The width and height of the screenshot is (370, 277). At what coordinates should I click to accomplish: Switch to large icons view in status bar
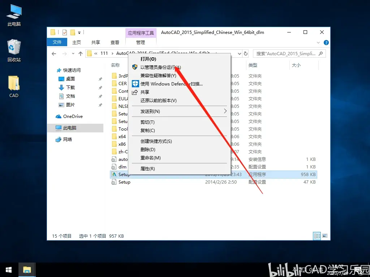point(325,236)
